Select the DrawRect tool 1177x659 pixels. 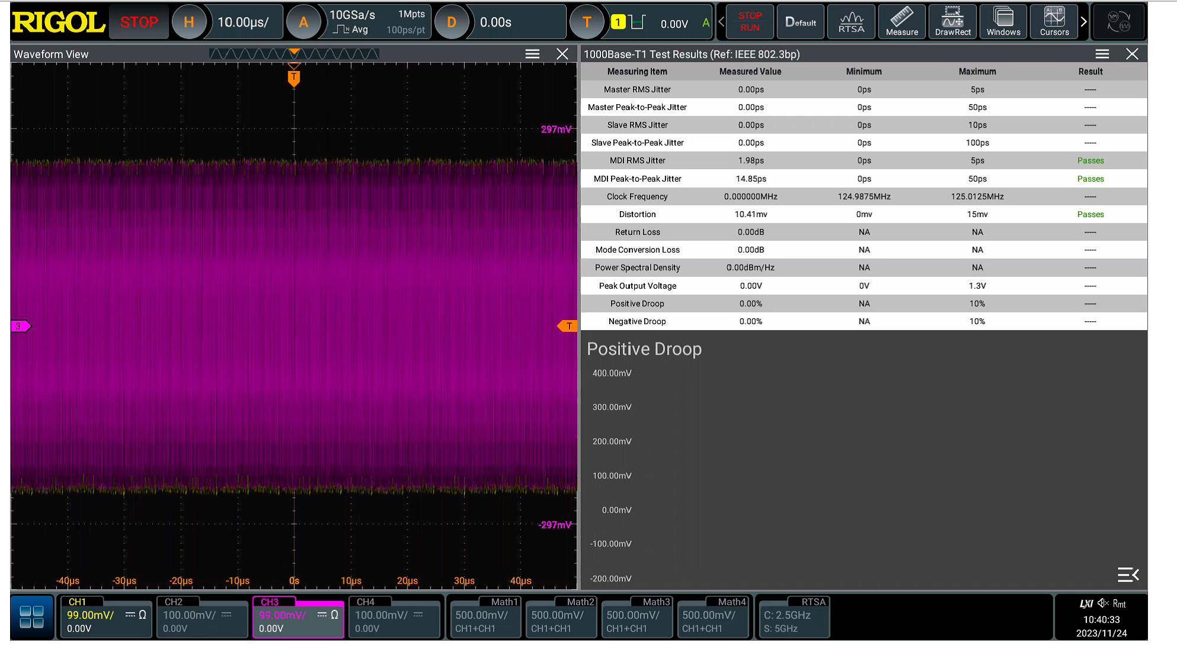coord(953,22)
